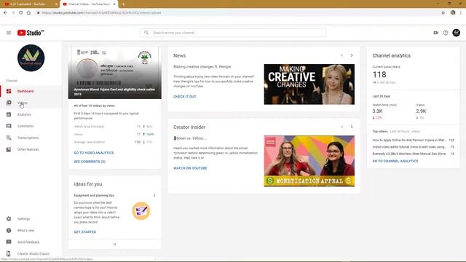Click the Settings gear icon
Image resolution: width=466 pixels, height=262 pixels.
point(9,218)
